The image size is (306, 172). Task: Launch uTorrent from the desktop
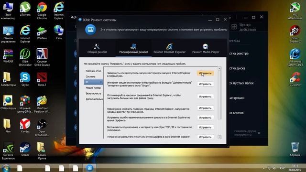[x=25, y=9]
